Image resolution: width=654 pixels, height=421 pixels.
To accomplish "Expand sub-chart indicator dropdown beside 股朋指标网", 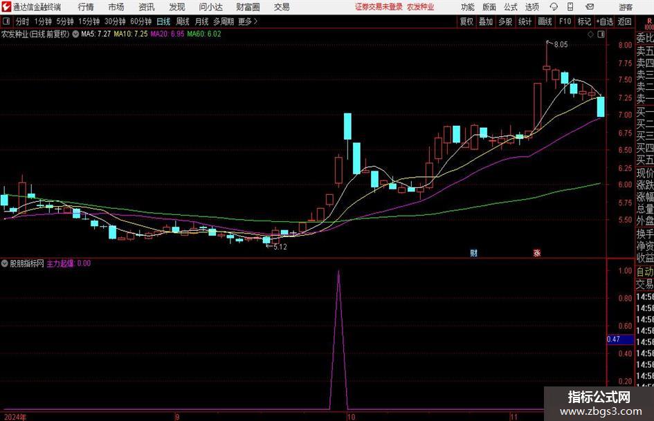I will point(5,263).
